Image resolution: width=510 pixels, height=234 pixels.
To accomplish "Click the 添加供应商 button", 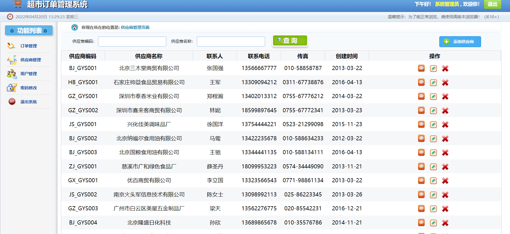I will pyautogui.click(x=460, y=42).
